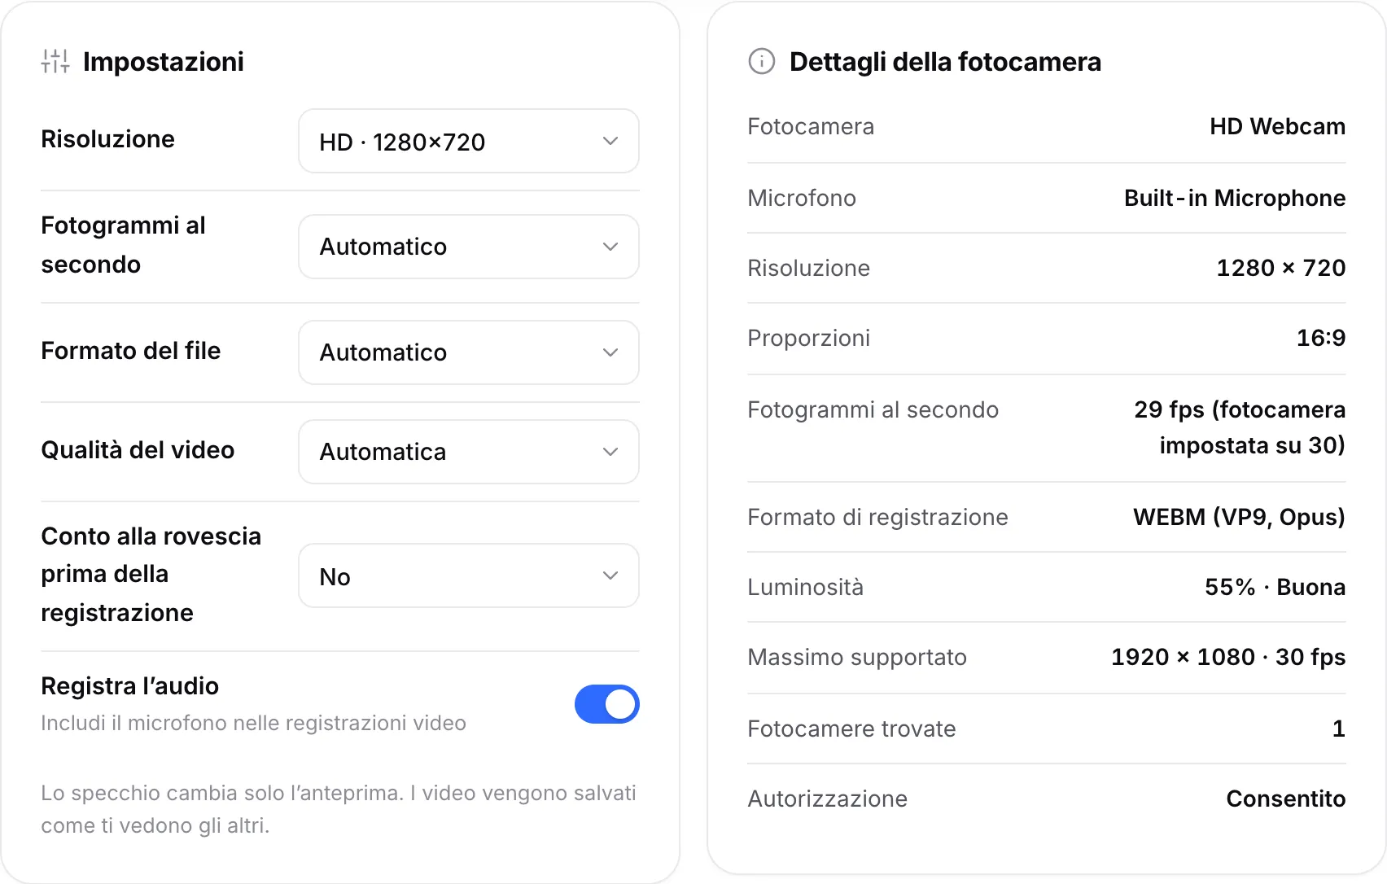Image resolution: width=1387 pixels, height=884 pixels.
Task: Expand the Conto alla rovescia dropdown set to No
Action: pyautogui.click(x=469, y=575)
